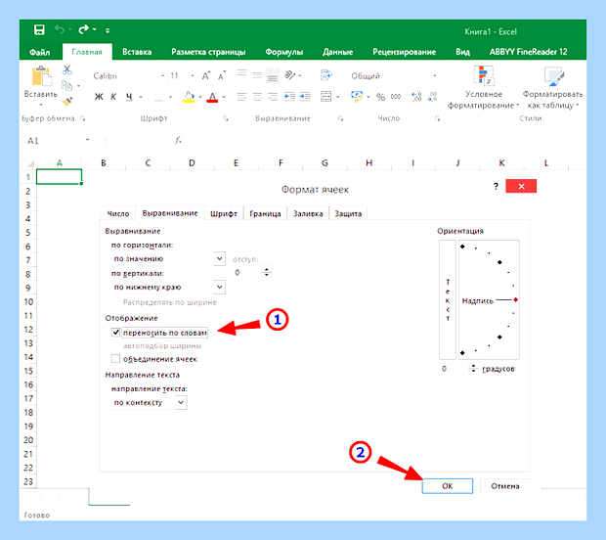
Task: Click the Decrease Font Size icon
Action: 222,75
